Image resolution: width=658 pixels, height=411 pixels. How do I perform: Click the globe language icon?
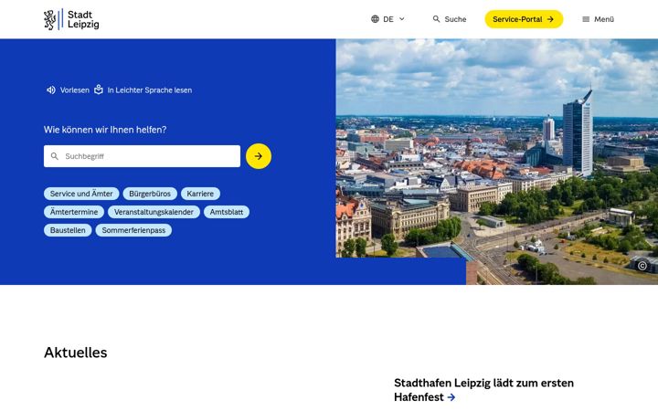coord(375,19)
